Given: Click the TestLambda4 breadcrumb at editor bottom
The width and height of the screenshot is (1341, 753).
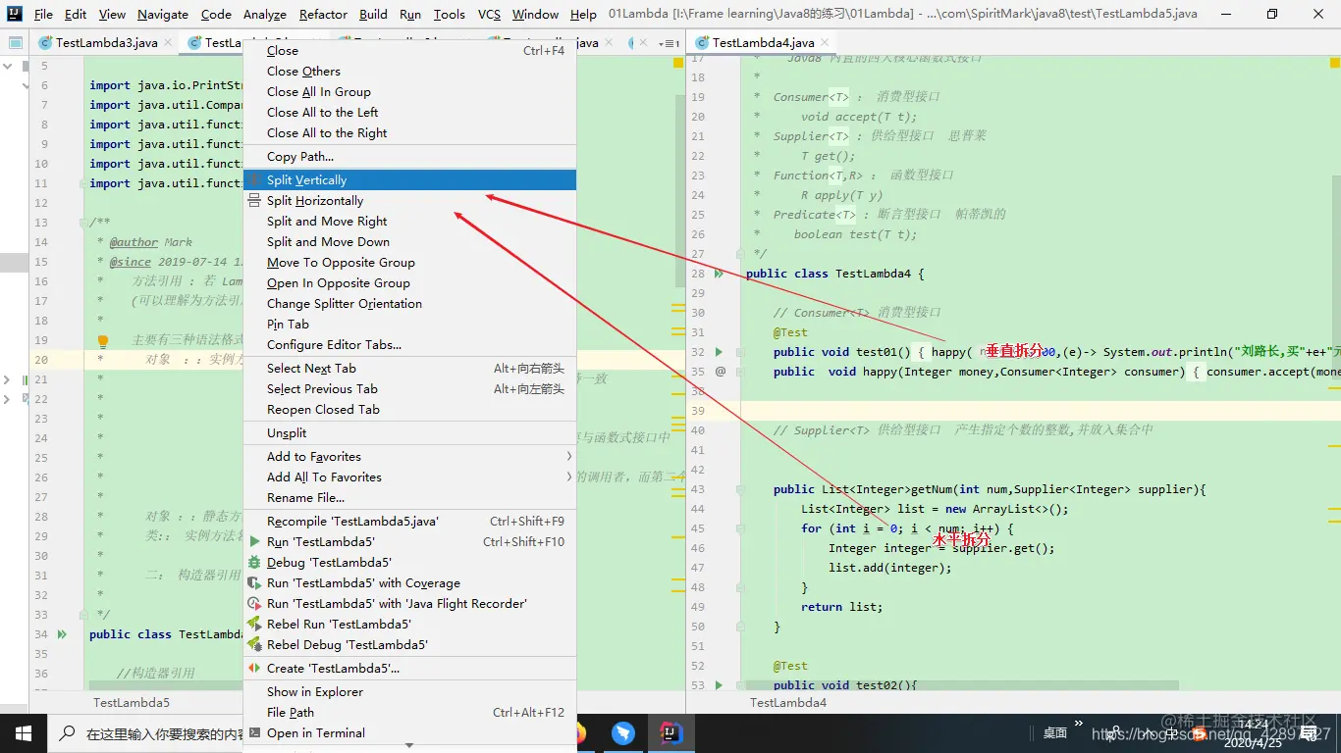Looking at the screenshot, I should point(788,703).
